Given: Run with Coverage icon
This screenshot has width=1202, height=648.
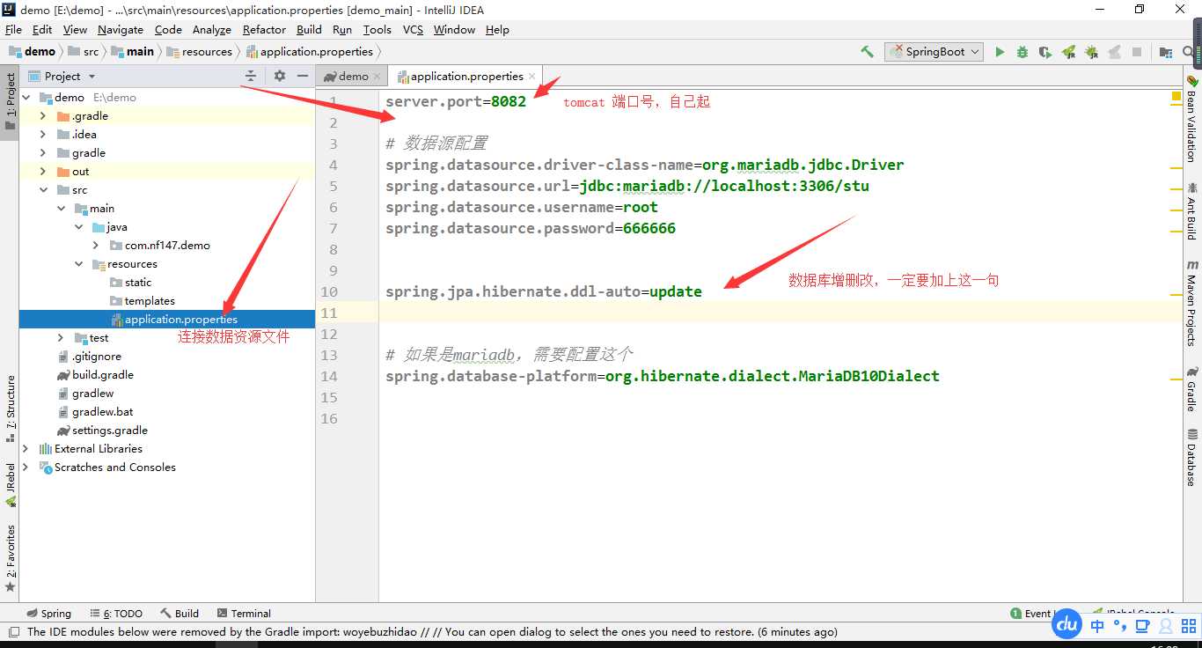Looking at the screenshot, I should click(x=1045, y=52).
